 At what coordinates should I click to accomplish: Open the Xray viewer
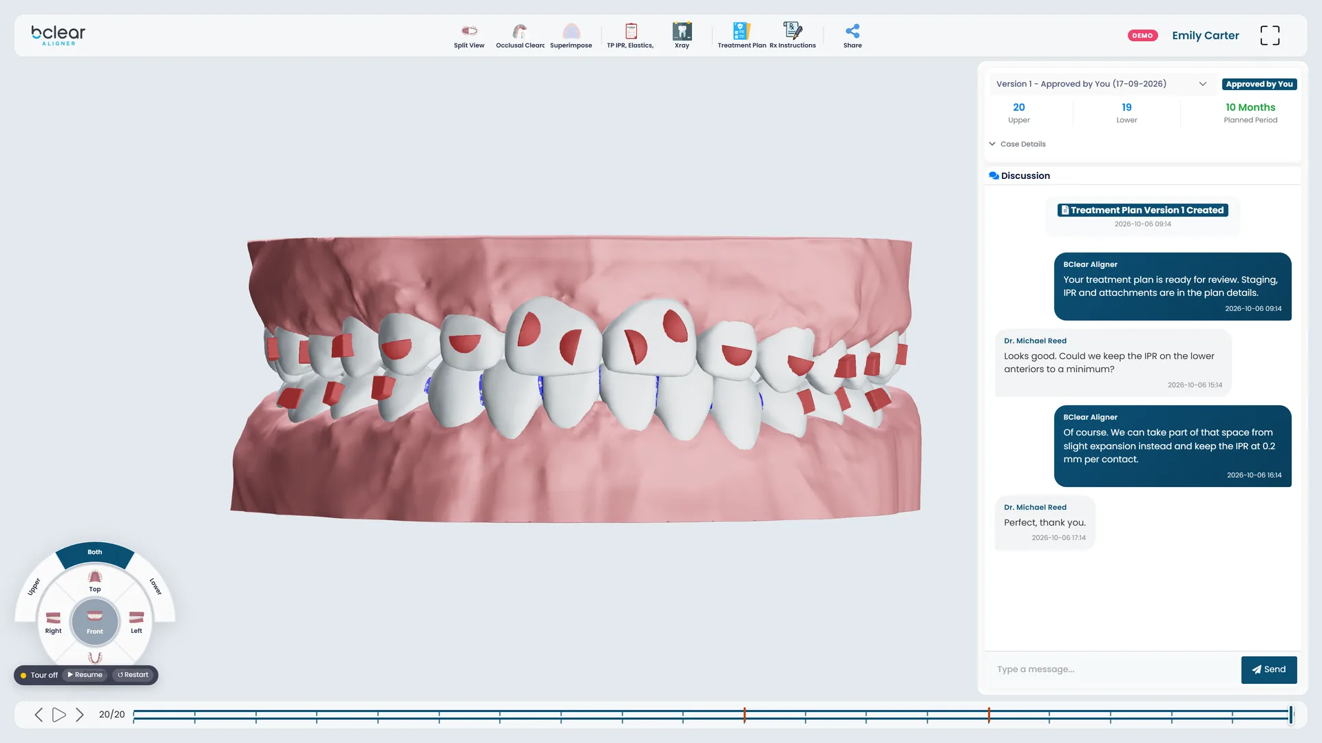click(682, 36)
